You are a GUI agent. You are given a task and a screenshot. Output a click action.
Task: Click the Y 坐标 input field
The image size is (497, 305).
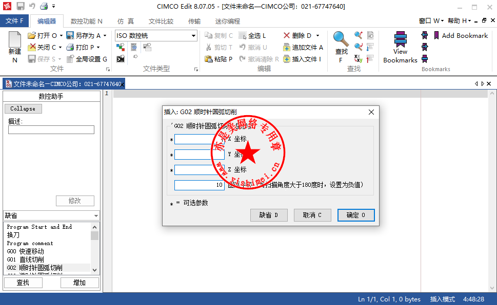(x=200, y=155)
